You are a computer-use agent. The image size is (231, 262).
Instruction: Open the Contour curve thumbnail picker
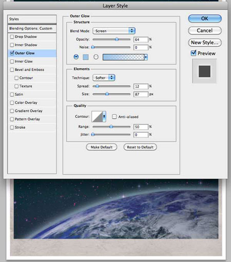click(x=97, y=116)
